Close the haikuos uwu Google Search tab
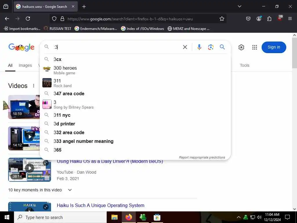The width and height of the screenshot is (297, 223). point(73,7)
